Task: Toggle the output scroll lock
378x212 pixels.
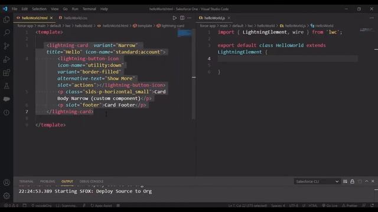Action: click(352, 181)
